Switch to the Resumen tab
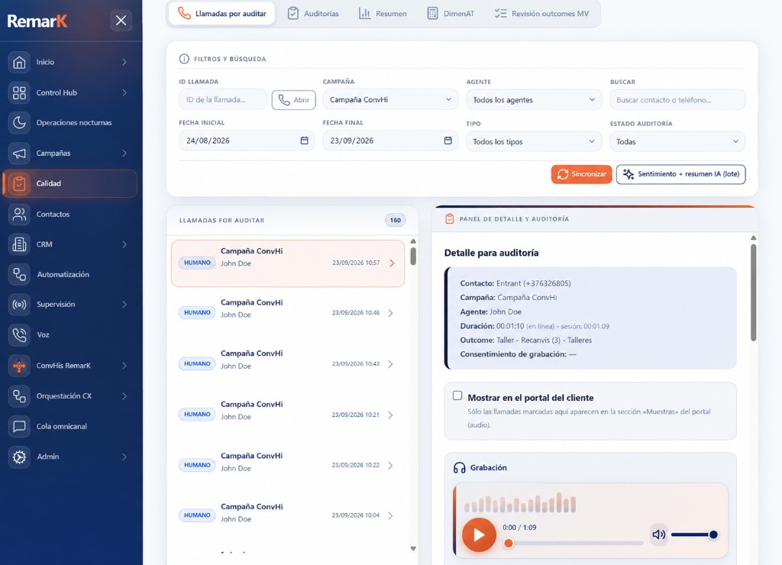This screenshot has width=782, height=565. (383, 14)
